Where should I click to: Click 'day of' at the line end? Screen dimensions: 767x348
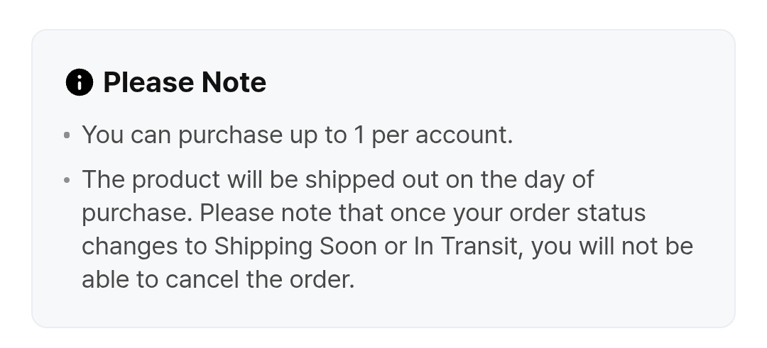pos(559,180)
